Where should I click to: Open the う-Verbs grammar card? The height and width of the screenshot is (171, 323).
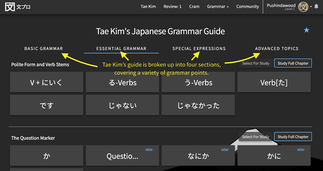coord(198,82)
